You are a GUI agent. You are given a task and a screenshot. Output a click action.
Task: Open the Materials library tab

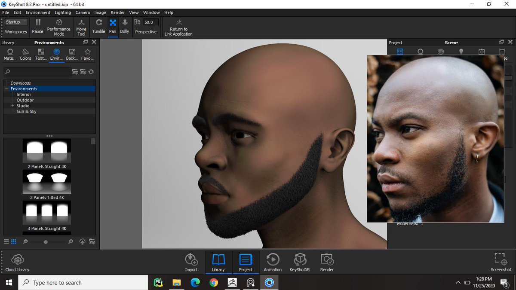pyautogui.click(x=10, y=55)
